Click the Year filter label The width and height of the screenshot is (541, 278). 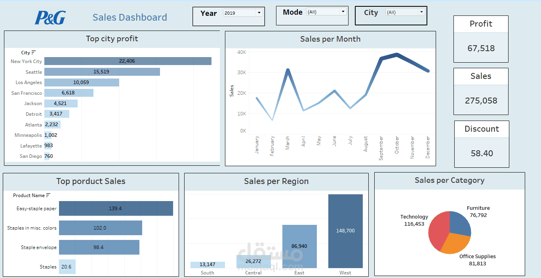coord(209,13)
